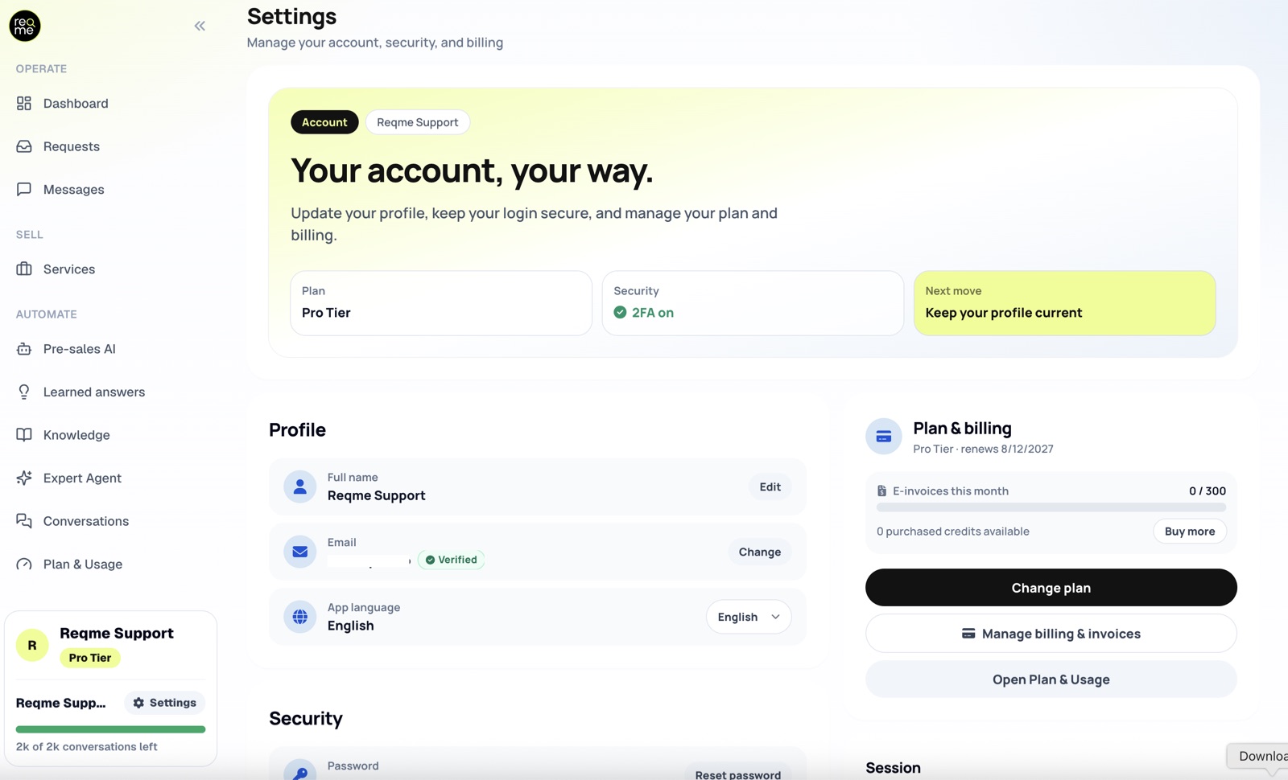Click '0 purchased credits available' text
The image size is (1288, 780).
click(952, 531)
